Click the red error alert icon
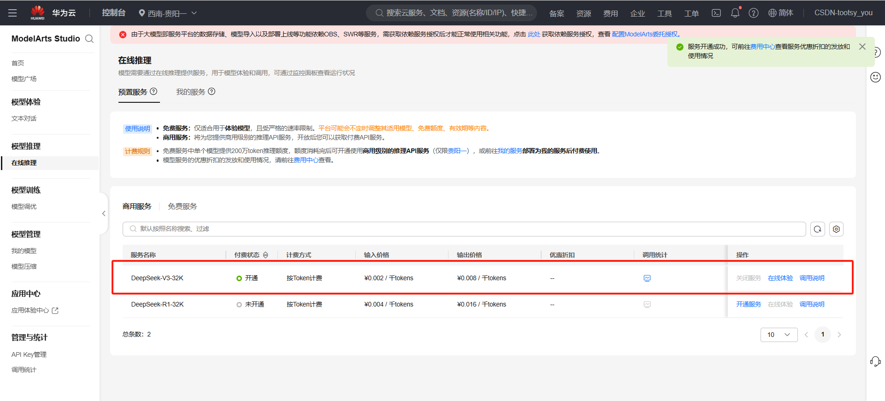The height and width of the screenshot is (401, 885). 123,35
